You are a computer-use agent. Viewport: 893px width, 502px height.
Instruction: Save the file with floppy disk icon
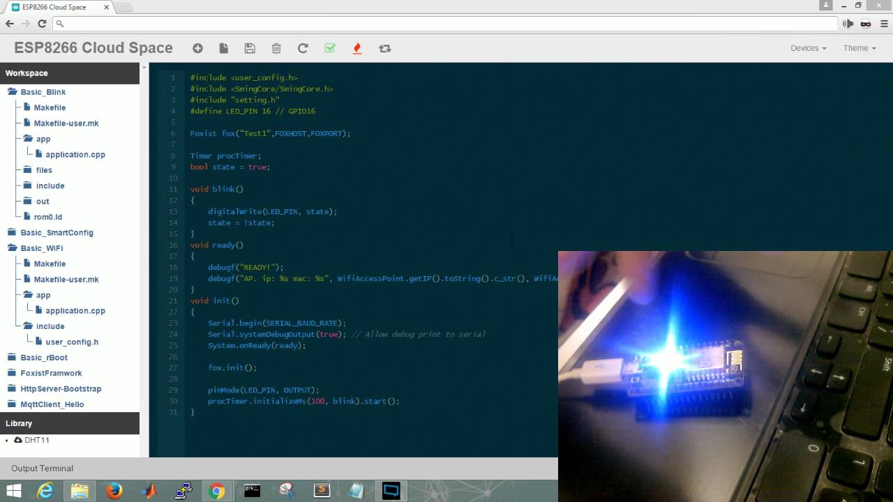pyautogui.click(x=250, y=48)
